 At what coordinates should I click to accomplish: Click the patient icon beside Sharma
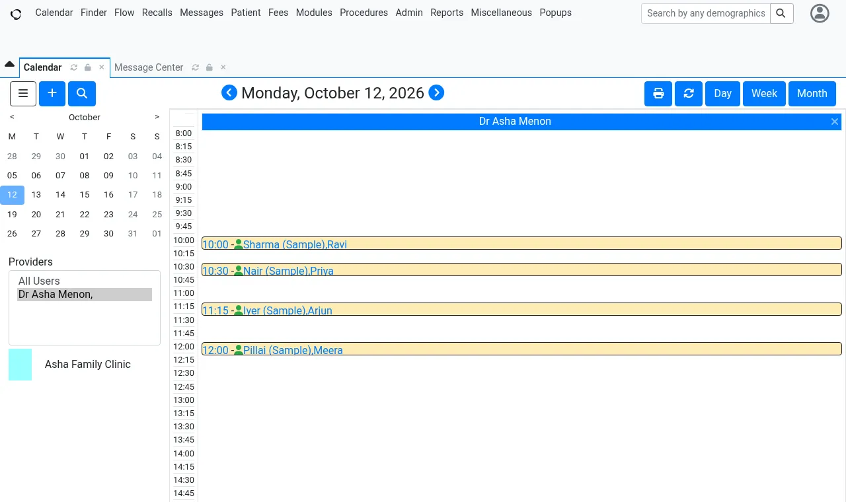point(239,244)
